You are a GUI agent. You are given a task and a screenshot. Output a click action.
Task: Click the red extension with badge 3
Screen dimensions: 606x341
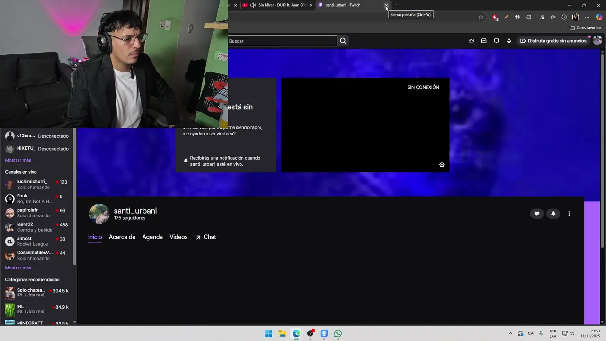[495, 17]
